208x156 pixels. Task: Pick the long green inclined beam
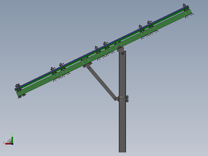tap(104, 53)
